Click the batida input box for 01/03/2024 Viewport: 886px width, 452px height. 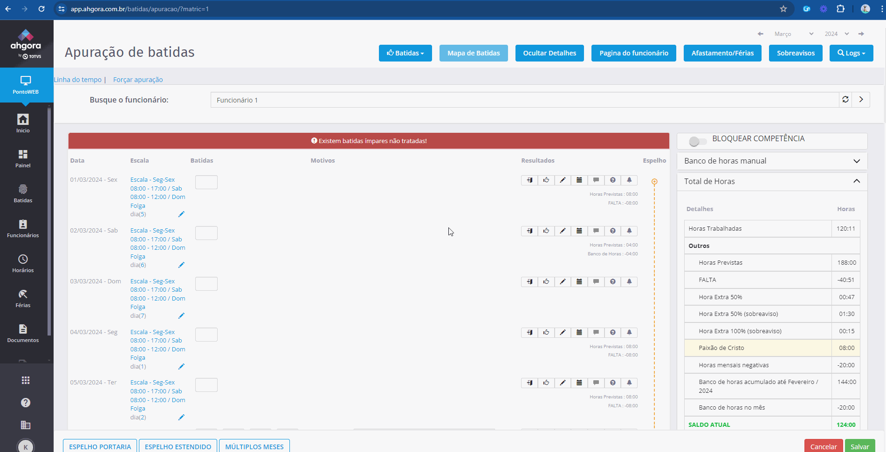coord(206,182)
